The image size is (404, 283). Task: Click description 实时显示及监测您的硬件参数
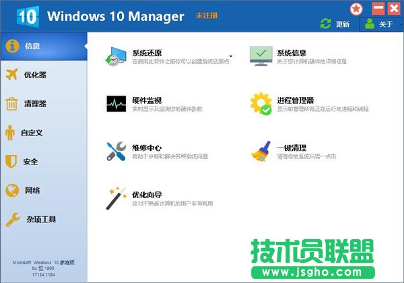tap(167, 108)
